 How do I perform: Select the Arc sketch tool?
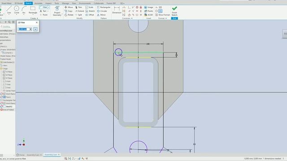[24, 10]
